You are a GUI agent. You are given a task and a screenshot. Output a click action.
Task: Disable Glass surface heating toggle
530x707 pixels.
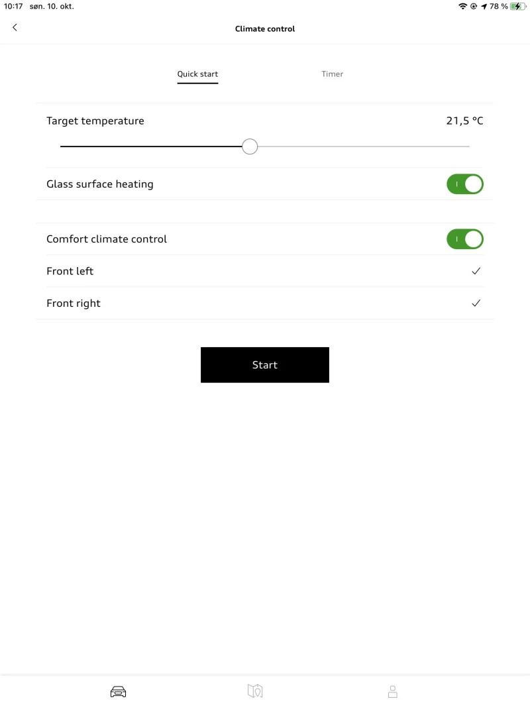pos(465,184)
